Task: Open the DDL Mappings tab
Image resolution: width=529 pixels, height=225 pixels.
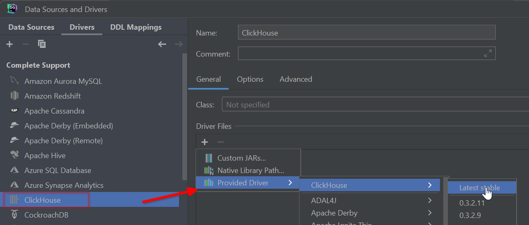Action: (x=136, y=27)
